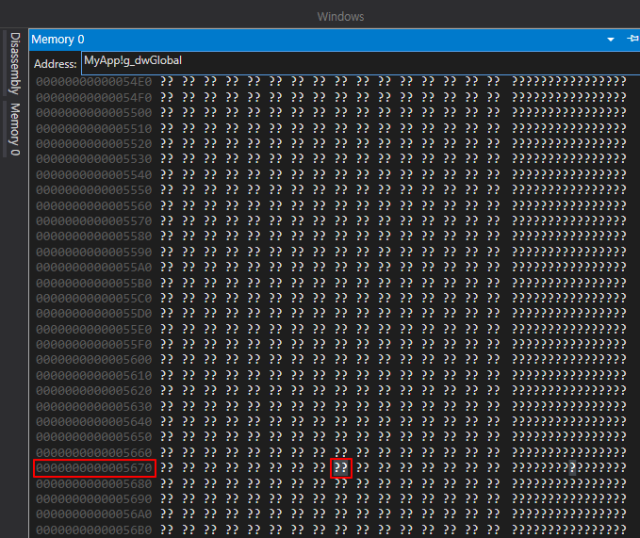
Task: Switch to the Disassembly side tab
Action: pyautogui.click(x=15, y=64)
